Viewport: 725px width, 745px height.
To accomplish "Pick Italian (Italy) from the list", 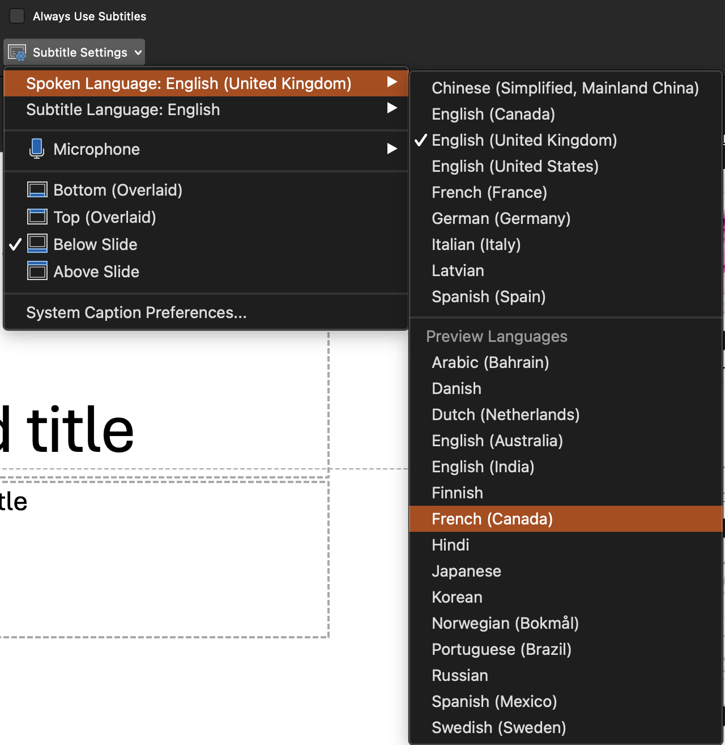I will pyautogui.click(x=566, y=244).
